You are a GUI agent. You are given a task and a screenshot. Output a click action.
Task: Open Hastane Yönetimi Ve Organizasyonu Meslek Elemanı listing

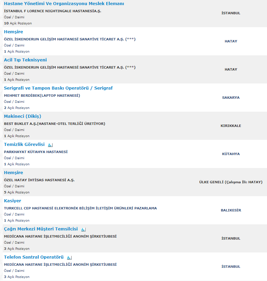click(64, 4)
